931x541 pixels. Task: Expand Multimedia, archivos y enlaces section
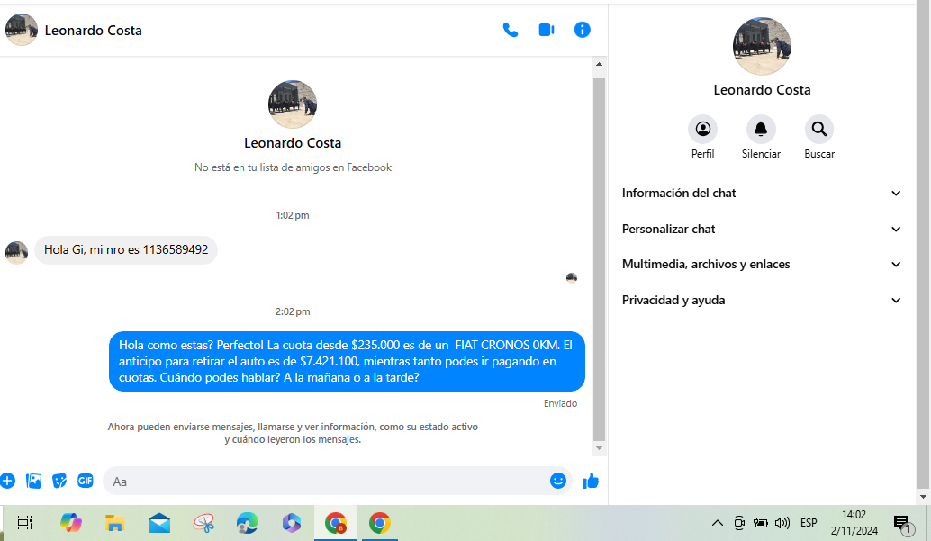(761, 265)
